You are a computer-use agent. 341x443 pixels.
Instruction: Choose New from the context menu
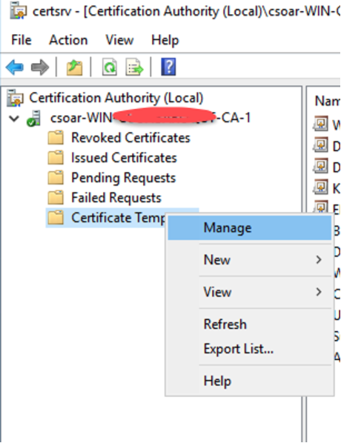[x=249, y=259]
